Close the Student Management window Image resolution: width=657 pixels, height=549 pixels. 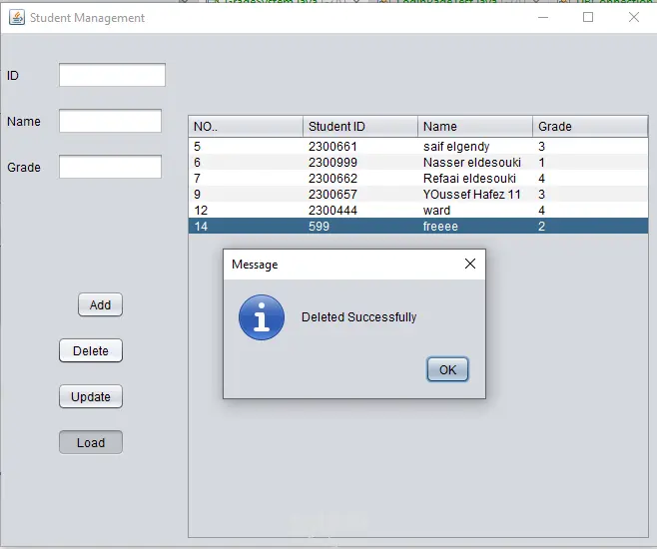point(634,17)
